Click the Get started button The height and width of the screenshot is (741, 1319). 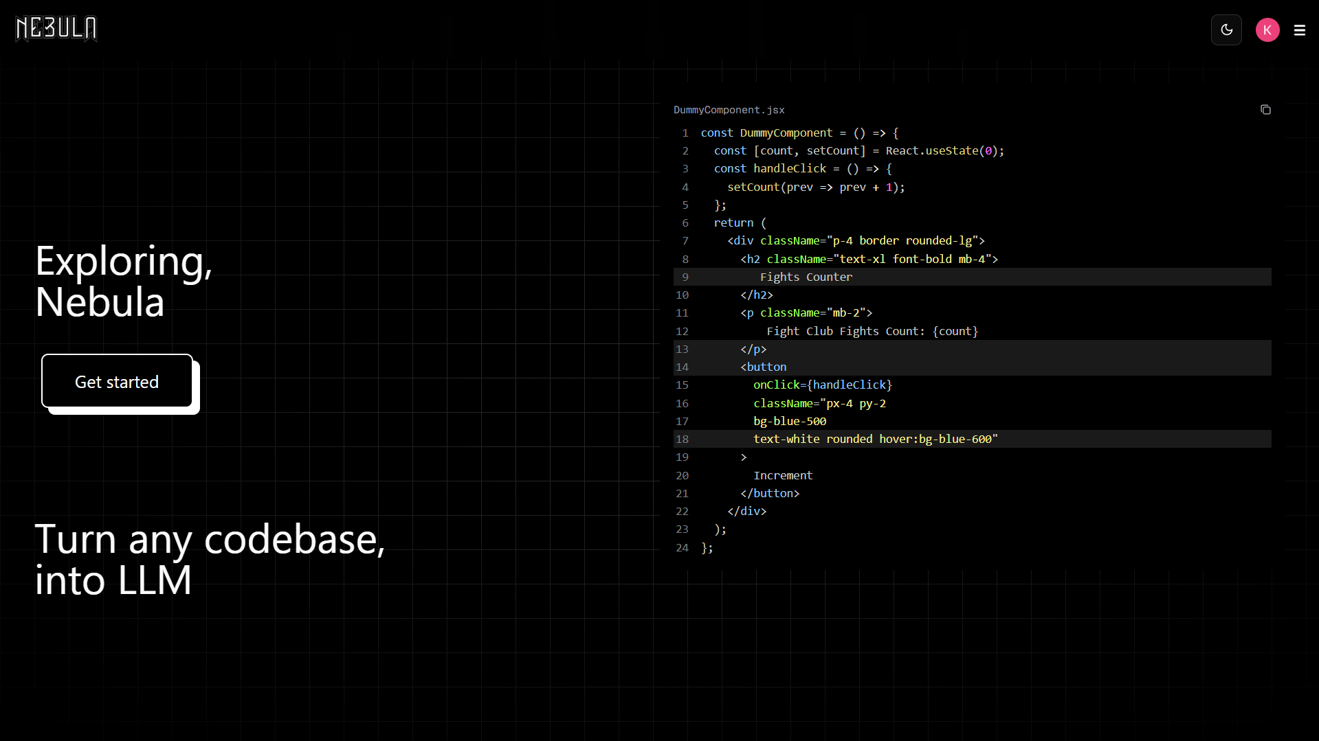click(x=117, y=381)
